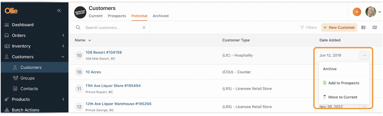This screenshot has width=383, height=116.
Task: Click the Search customers input field
Action: [x=112, y=27]
